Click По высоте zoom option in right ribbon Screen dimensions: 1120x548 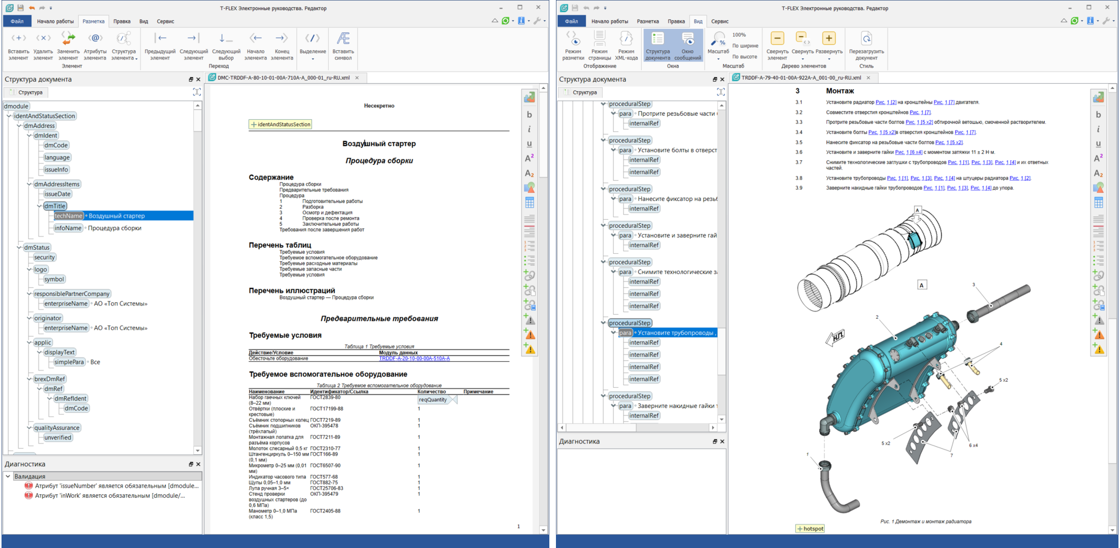745,57
